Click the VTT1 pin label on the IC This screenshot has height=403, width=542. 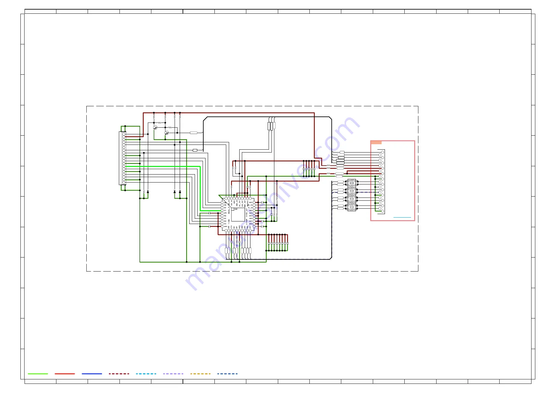(225, 213)
